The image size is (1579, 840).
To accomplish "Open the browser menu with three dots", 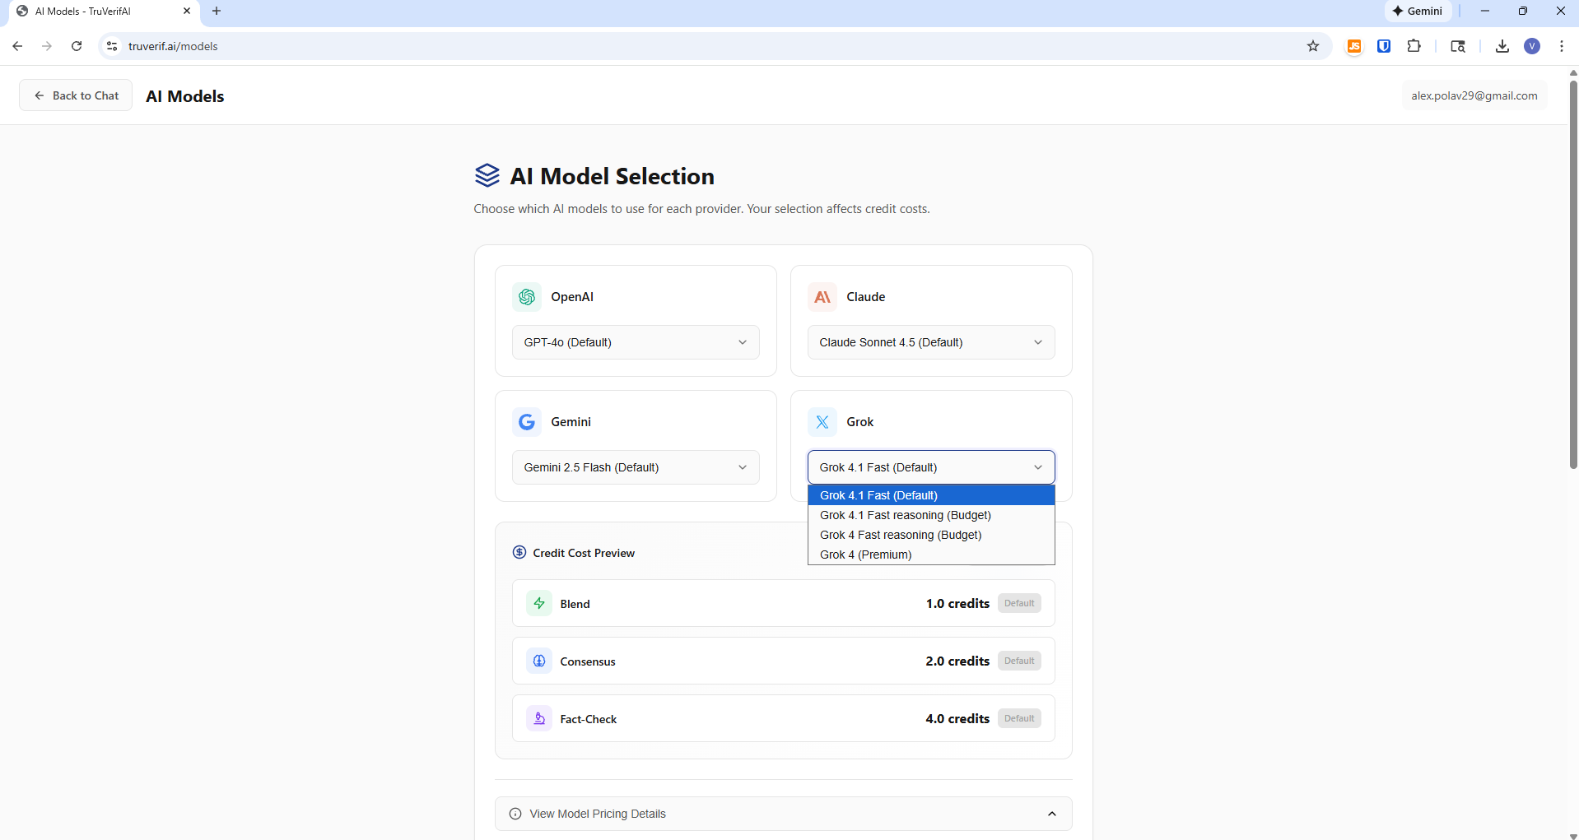I will tap(1562, 46).
